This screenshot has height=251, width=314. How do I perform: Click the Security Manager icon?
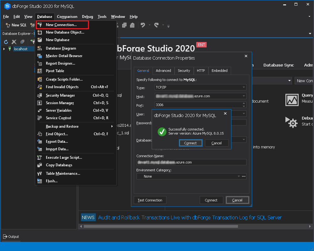tap(40, 95)
